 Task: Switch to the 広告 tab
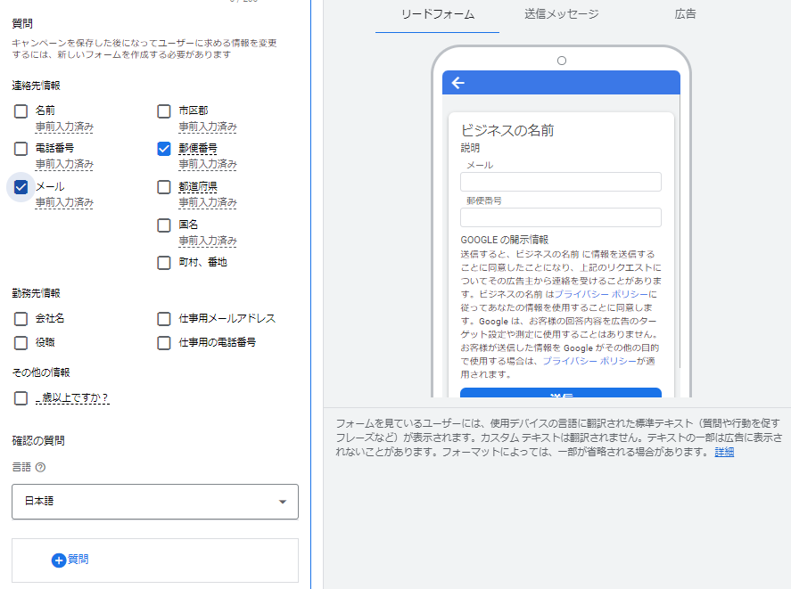[x=685, y=14]
